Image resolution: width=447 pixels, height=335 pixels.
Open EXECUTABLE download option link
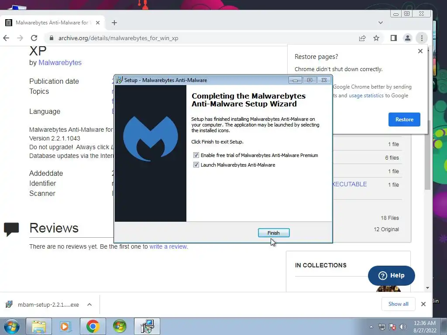tap(350, 184)
